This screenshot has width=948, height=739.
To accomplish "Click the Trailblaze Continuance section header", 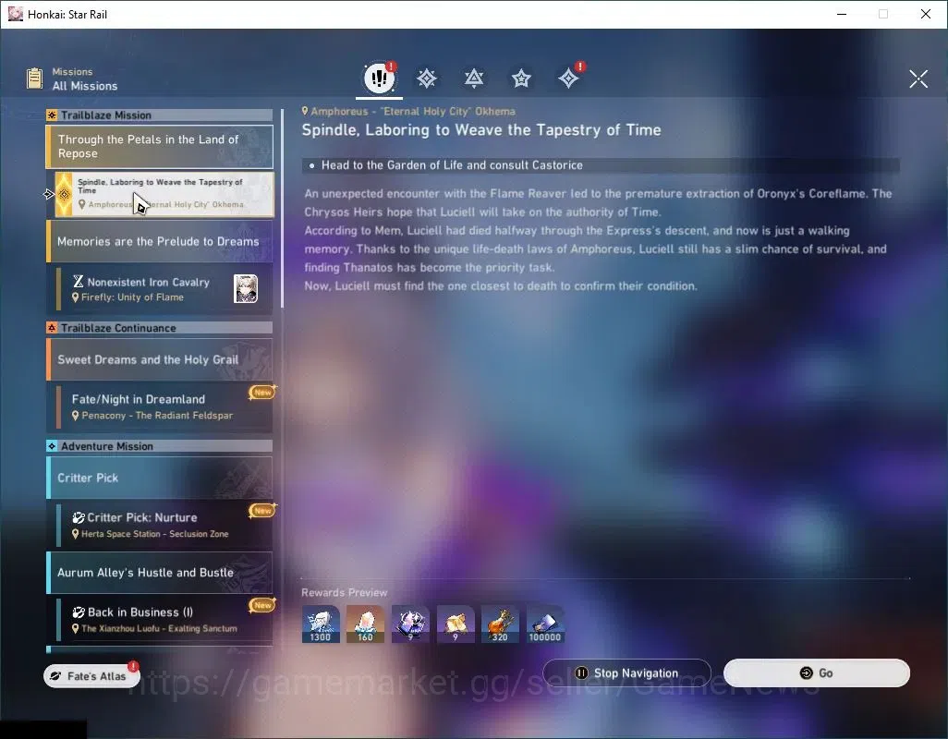I will [x=160, y=328].
